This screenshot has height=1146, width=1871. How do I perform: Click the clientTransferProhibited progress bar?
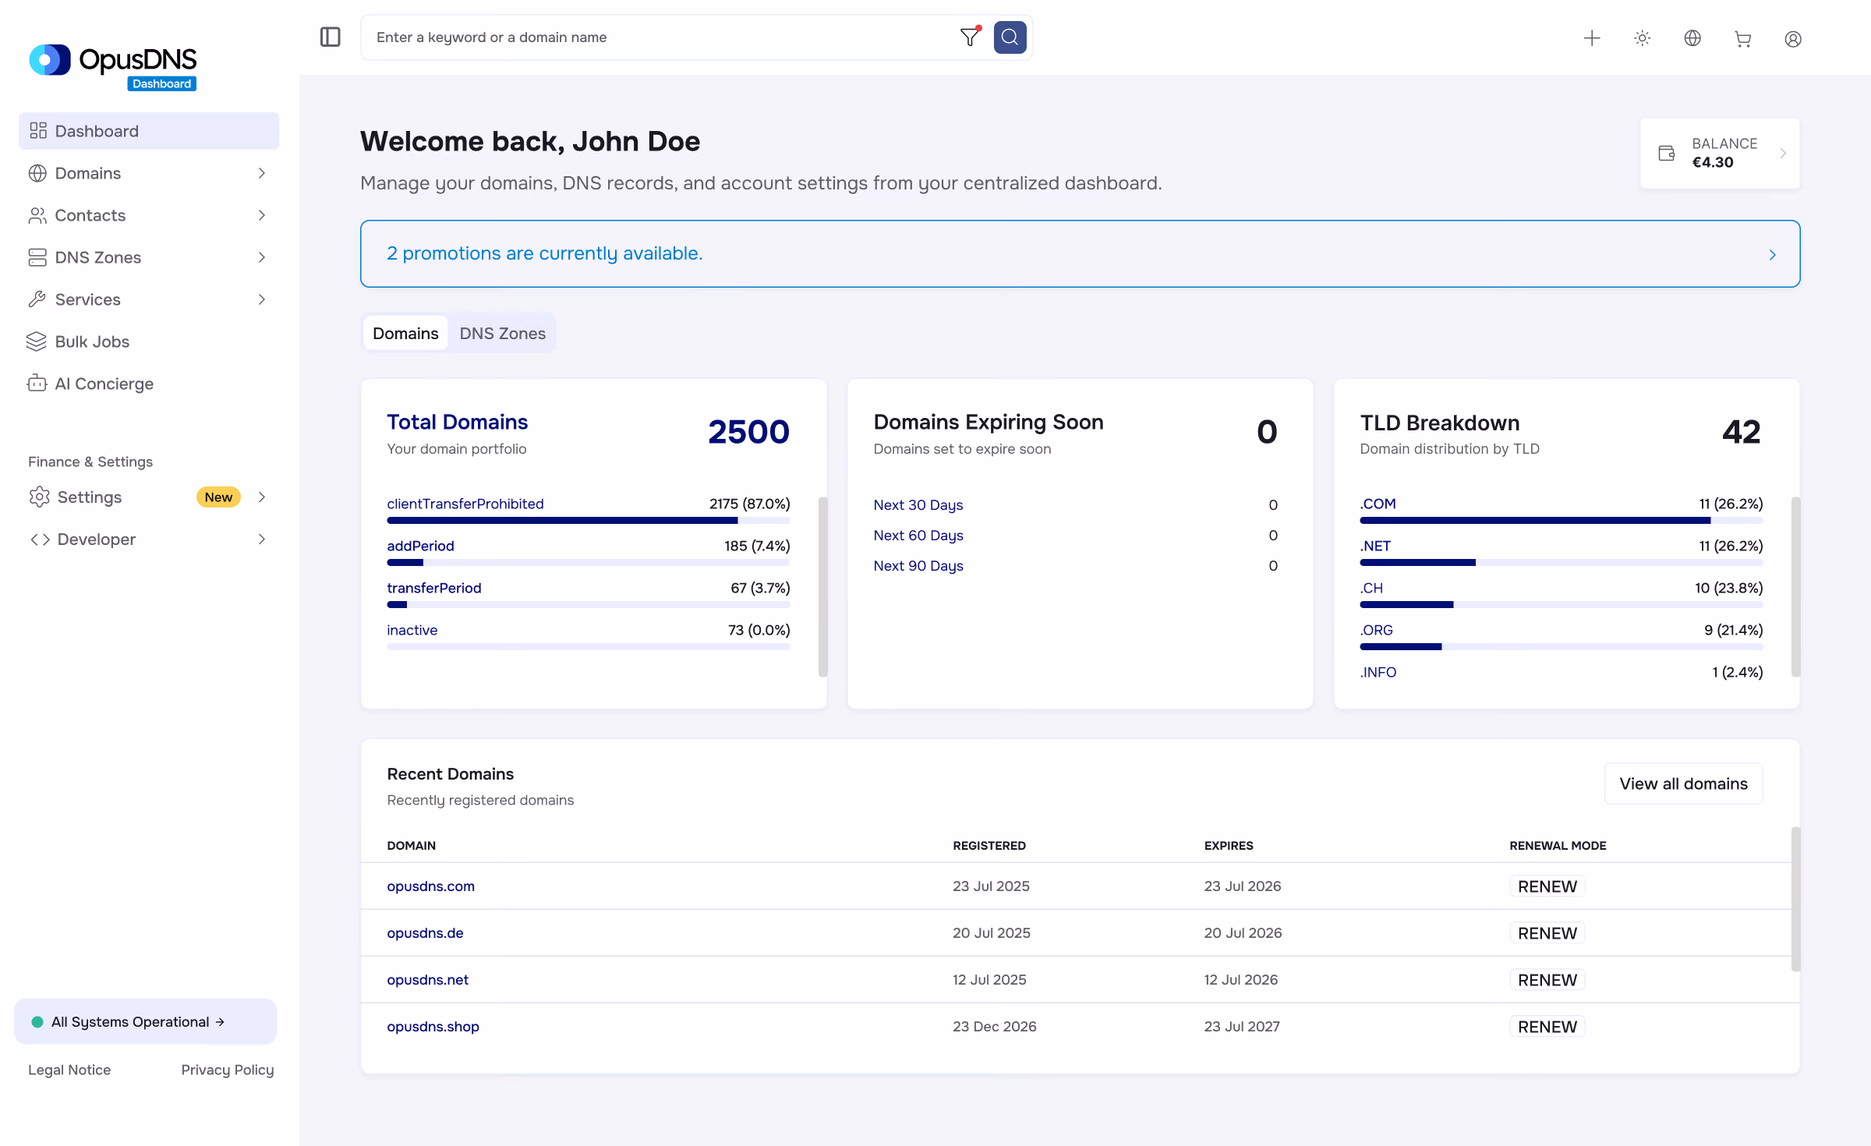pyautogui.click(x=588, y=521)
